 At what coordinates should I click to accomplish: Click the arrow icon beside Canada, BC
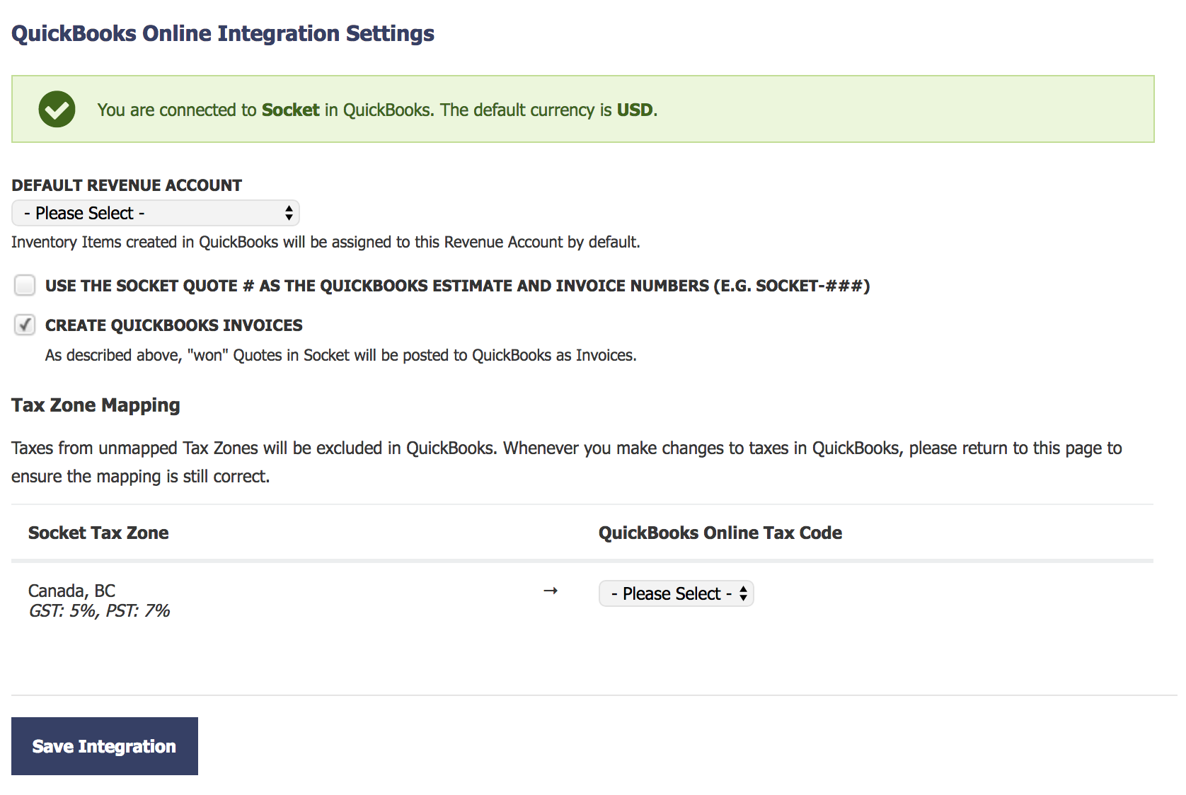point(551,591)
